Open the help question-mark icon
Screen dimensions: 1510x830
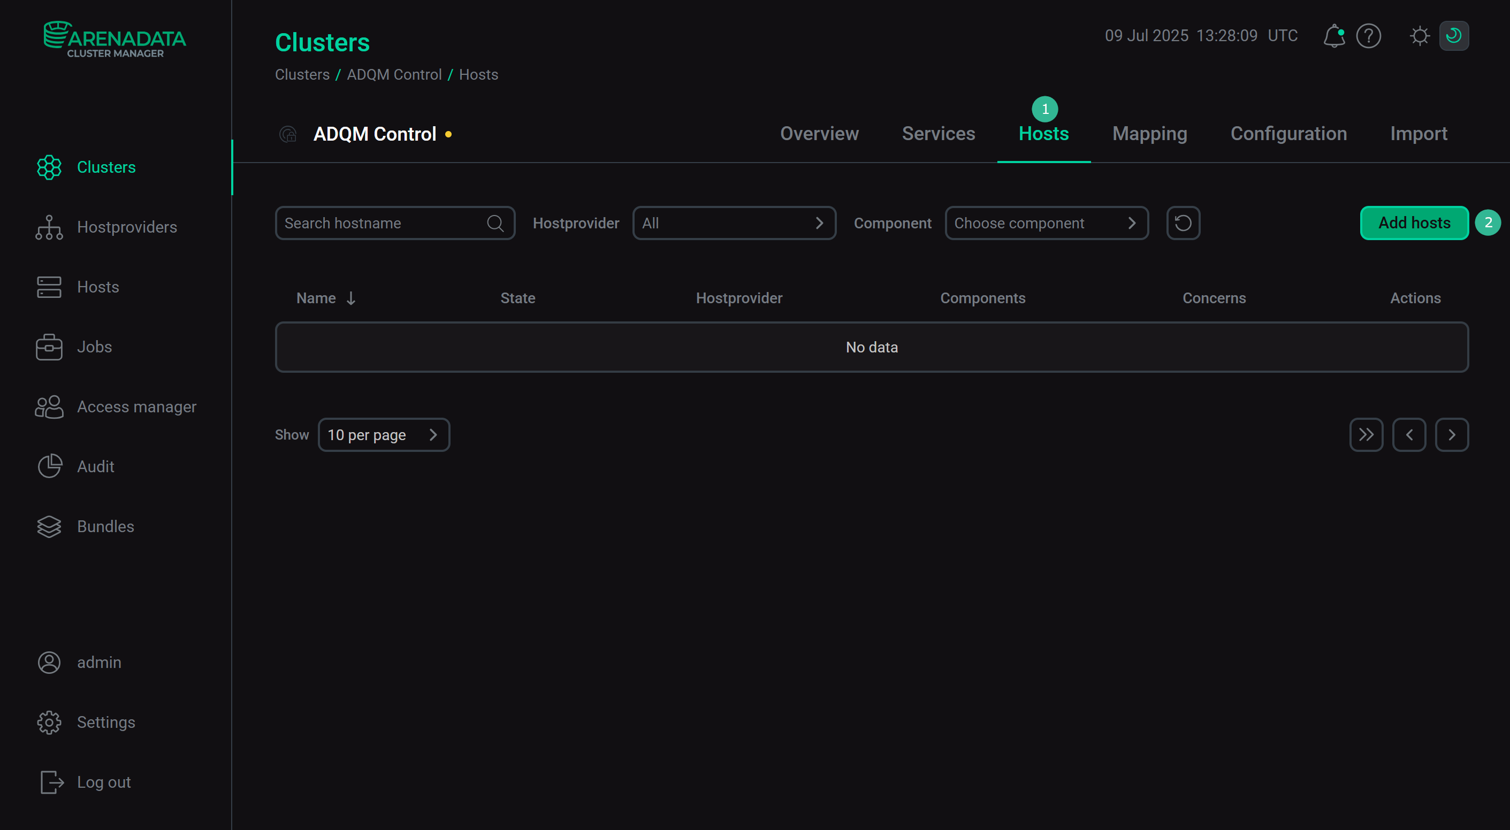1369,36
